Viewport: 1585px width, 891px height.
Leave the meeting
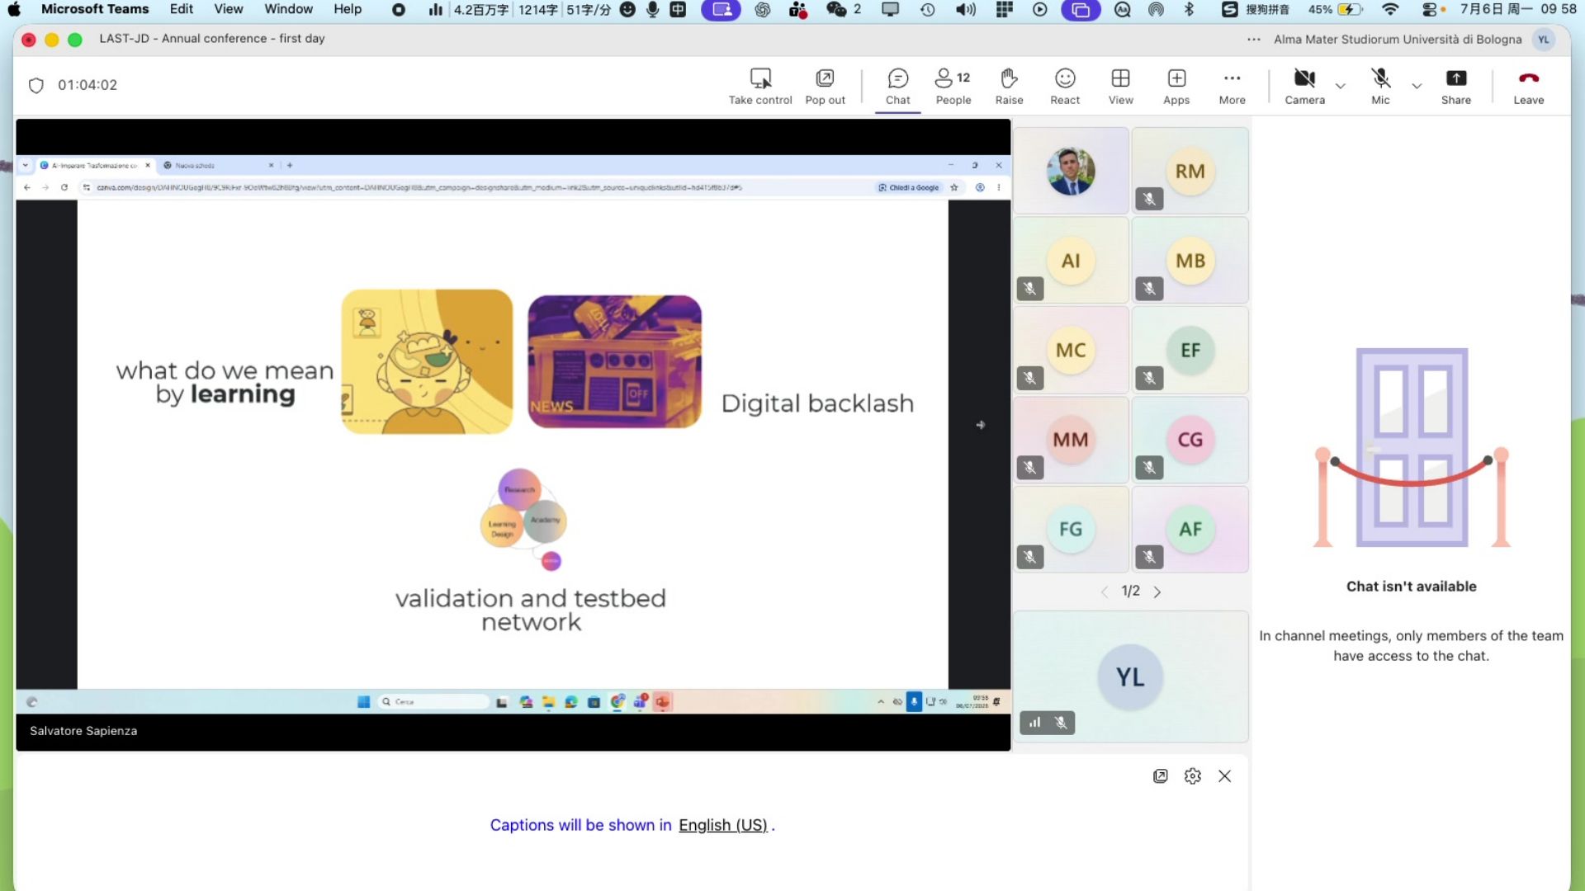(x=1528, y=87)
